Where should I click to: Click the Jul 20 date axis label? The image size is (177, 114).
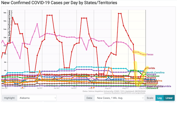click(56, 88)
